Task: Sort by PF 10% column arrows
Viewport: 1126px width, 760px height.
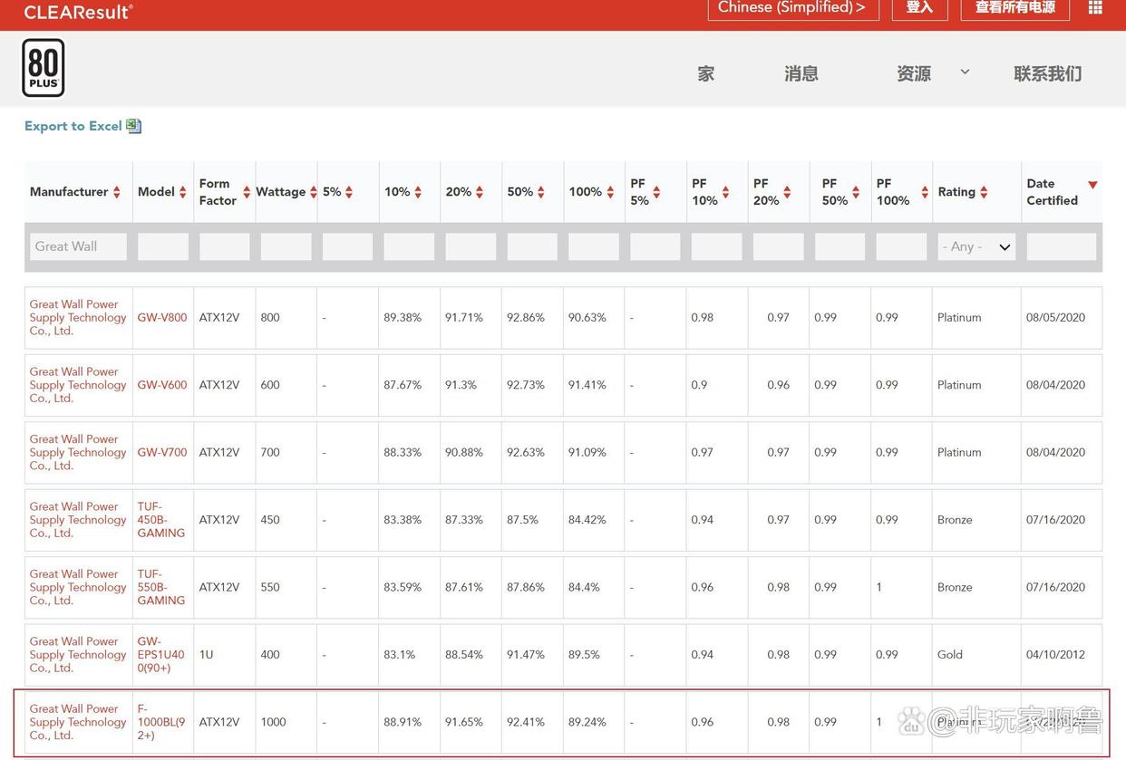Action: [725, 192]
